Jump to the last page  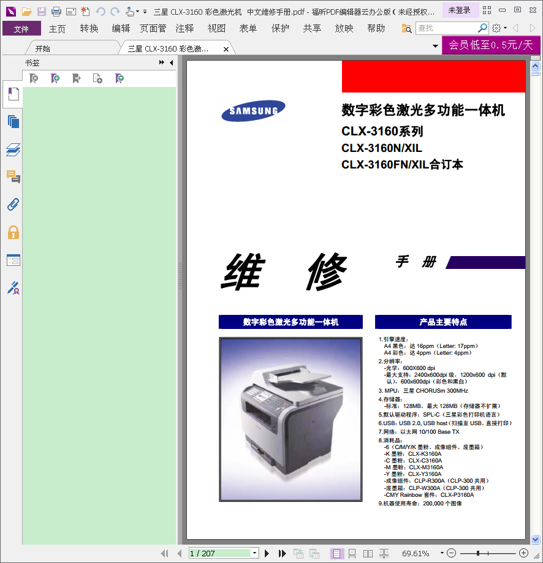coord(283,553)
